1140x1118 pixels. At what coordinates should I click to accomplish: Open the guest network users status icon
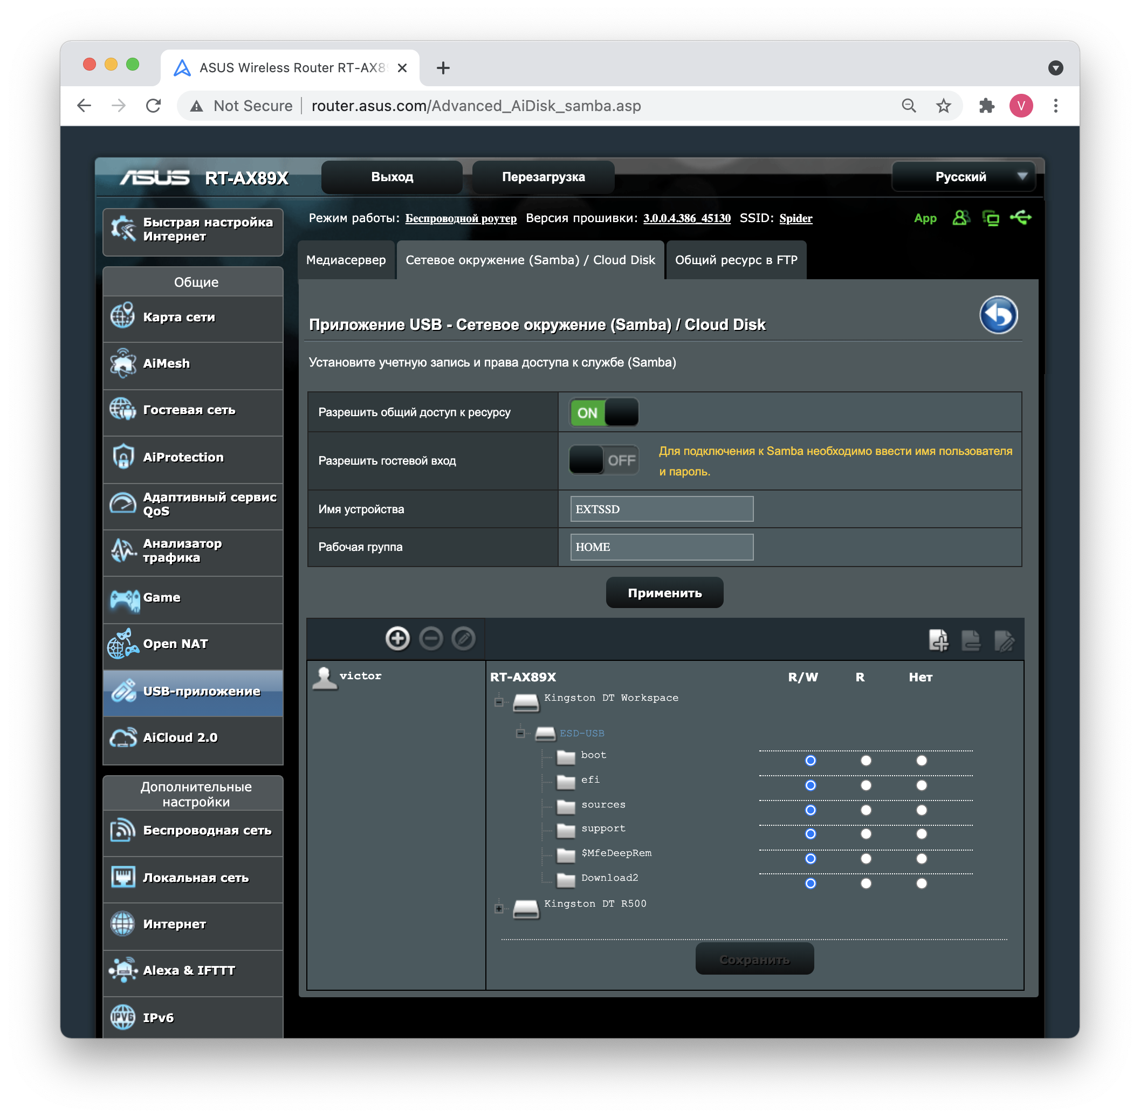click(x=960, y=218)
